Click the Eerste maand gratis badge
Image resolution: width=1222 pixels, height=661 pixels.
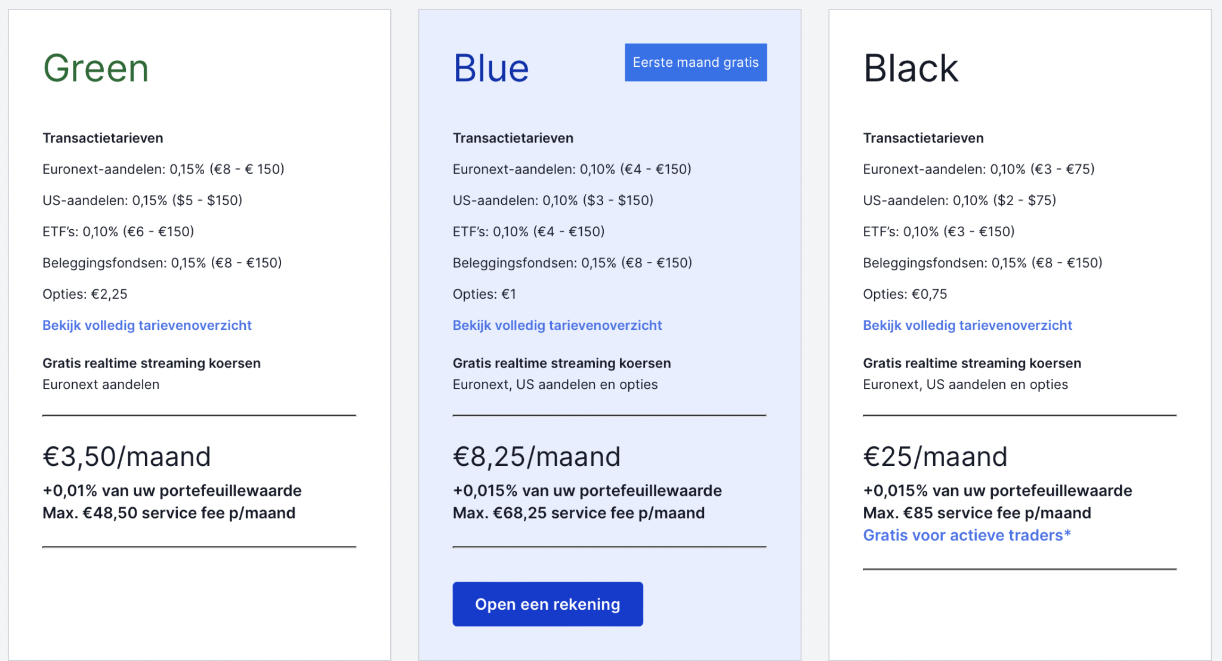click(x=695, y=62)
